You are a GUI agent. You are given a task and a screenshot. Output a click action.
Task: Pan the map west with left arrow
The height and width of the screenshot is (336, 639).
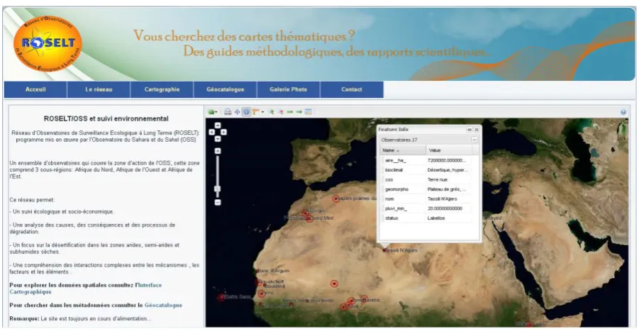click(x=212, y=133)
